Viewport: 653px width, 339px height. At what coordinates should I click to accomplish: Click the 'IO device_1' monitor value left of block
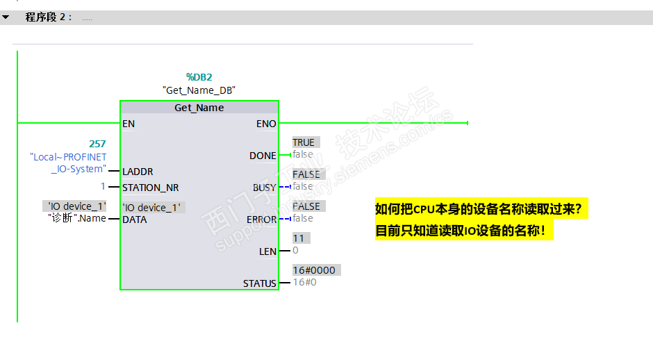74,206
